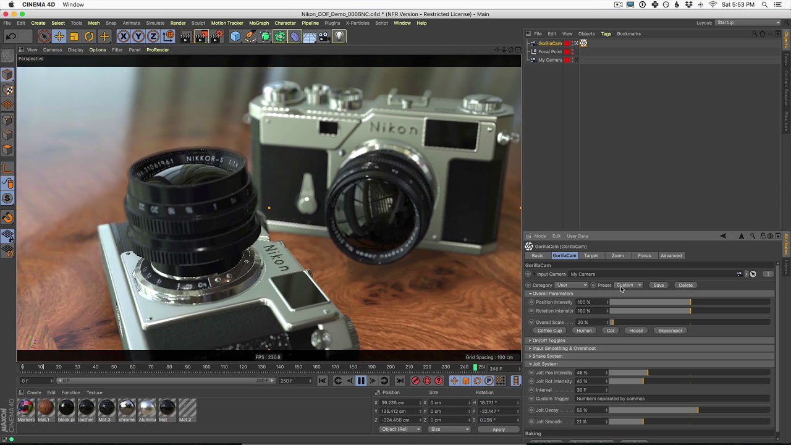Click the House scale button
Screen dimensions: 791x445
pyautogui.click(x=636, y=331)
